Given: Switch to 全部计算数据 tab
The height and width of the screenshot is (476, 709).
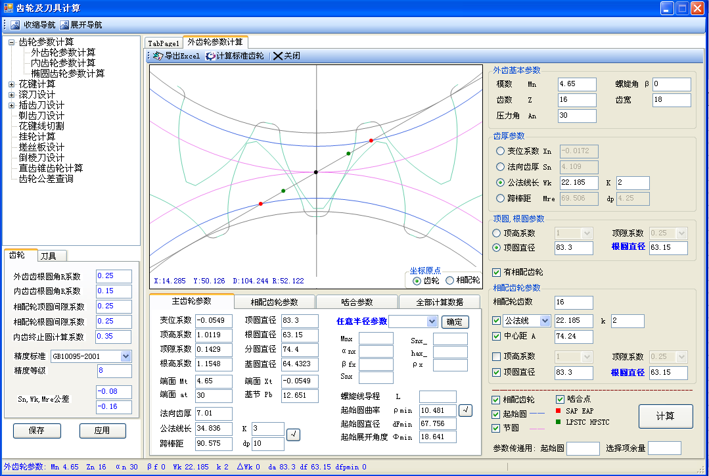Looking at the screenshot, I should click(440, 302).
